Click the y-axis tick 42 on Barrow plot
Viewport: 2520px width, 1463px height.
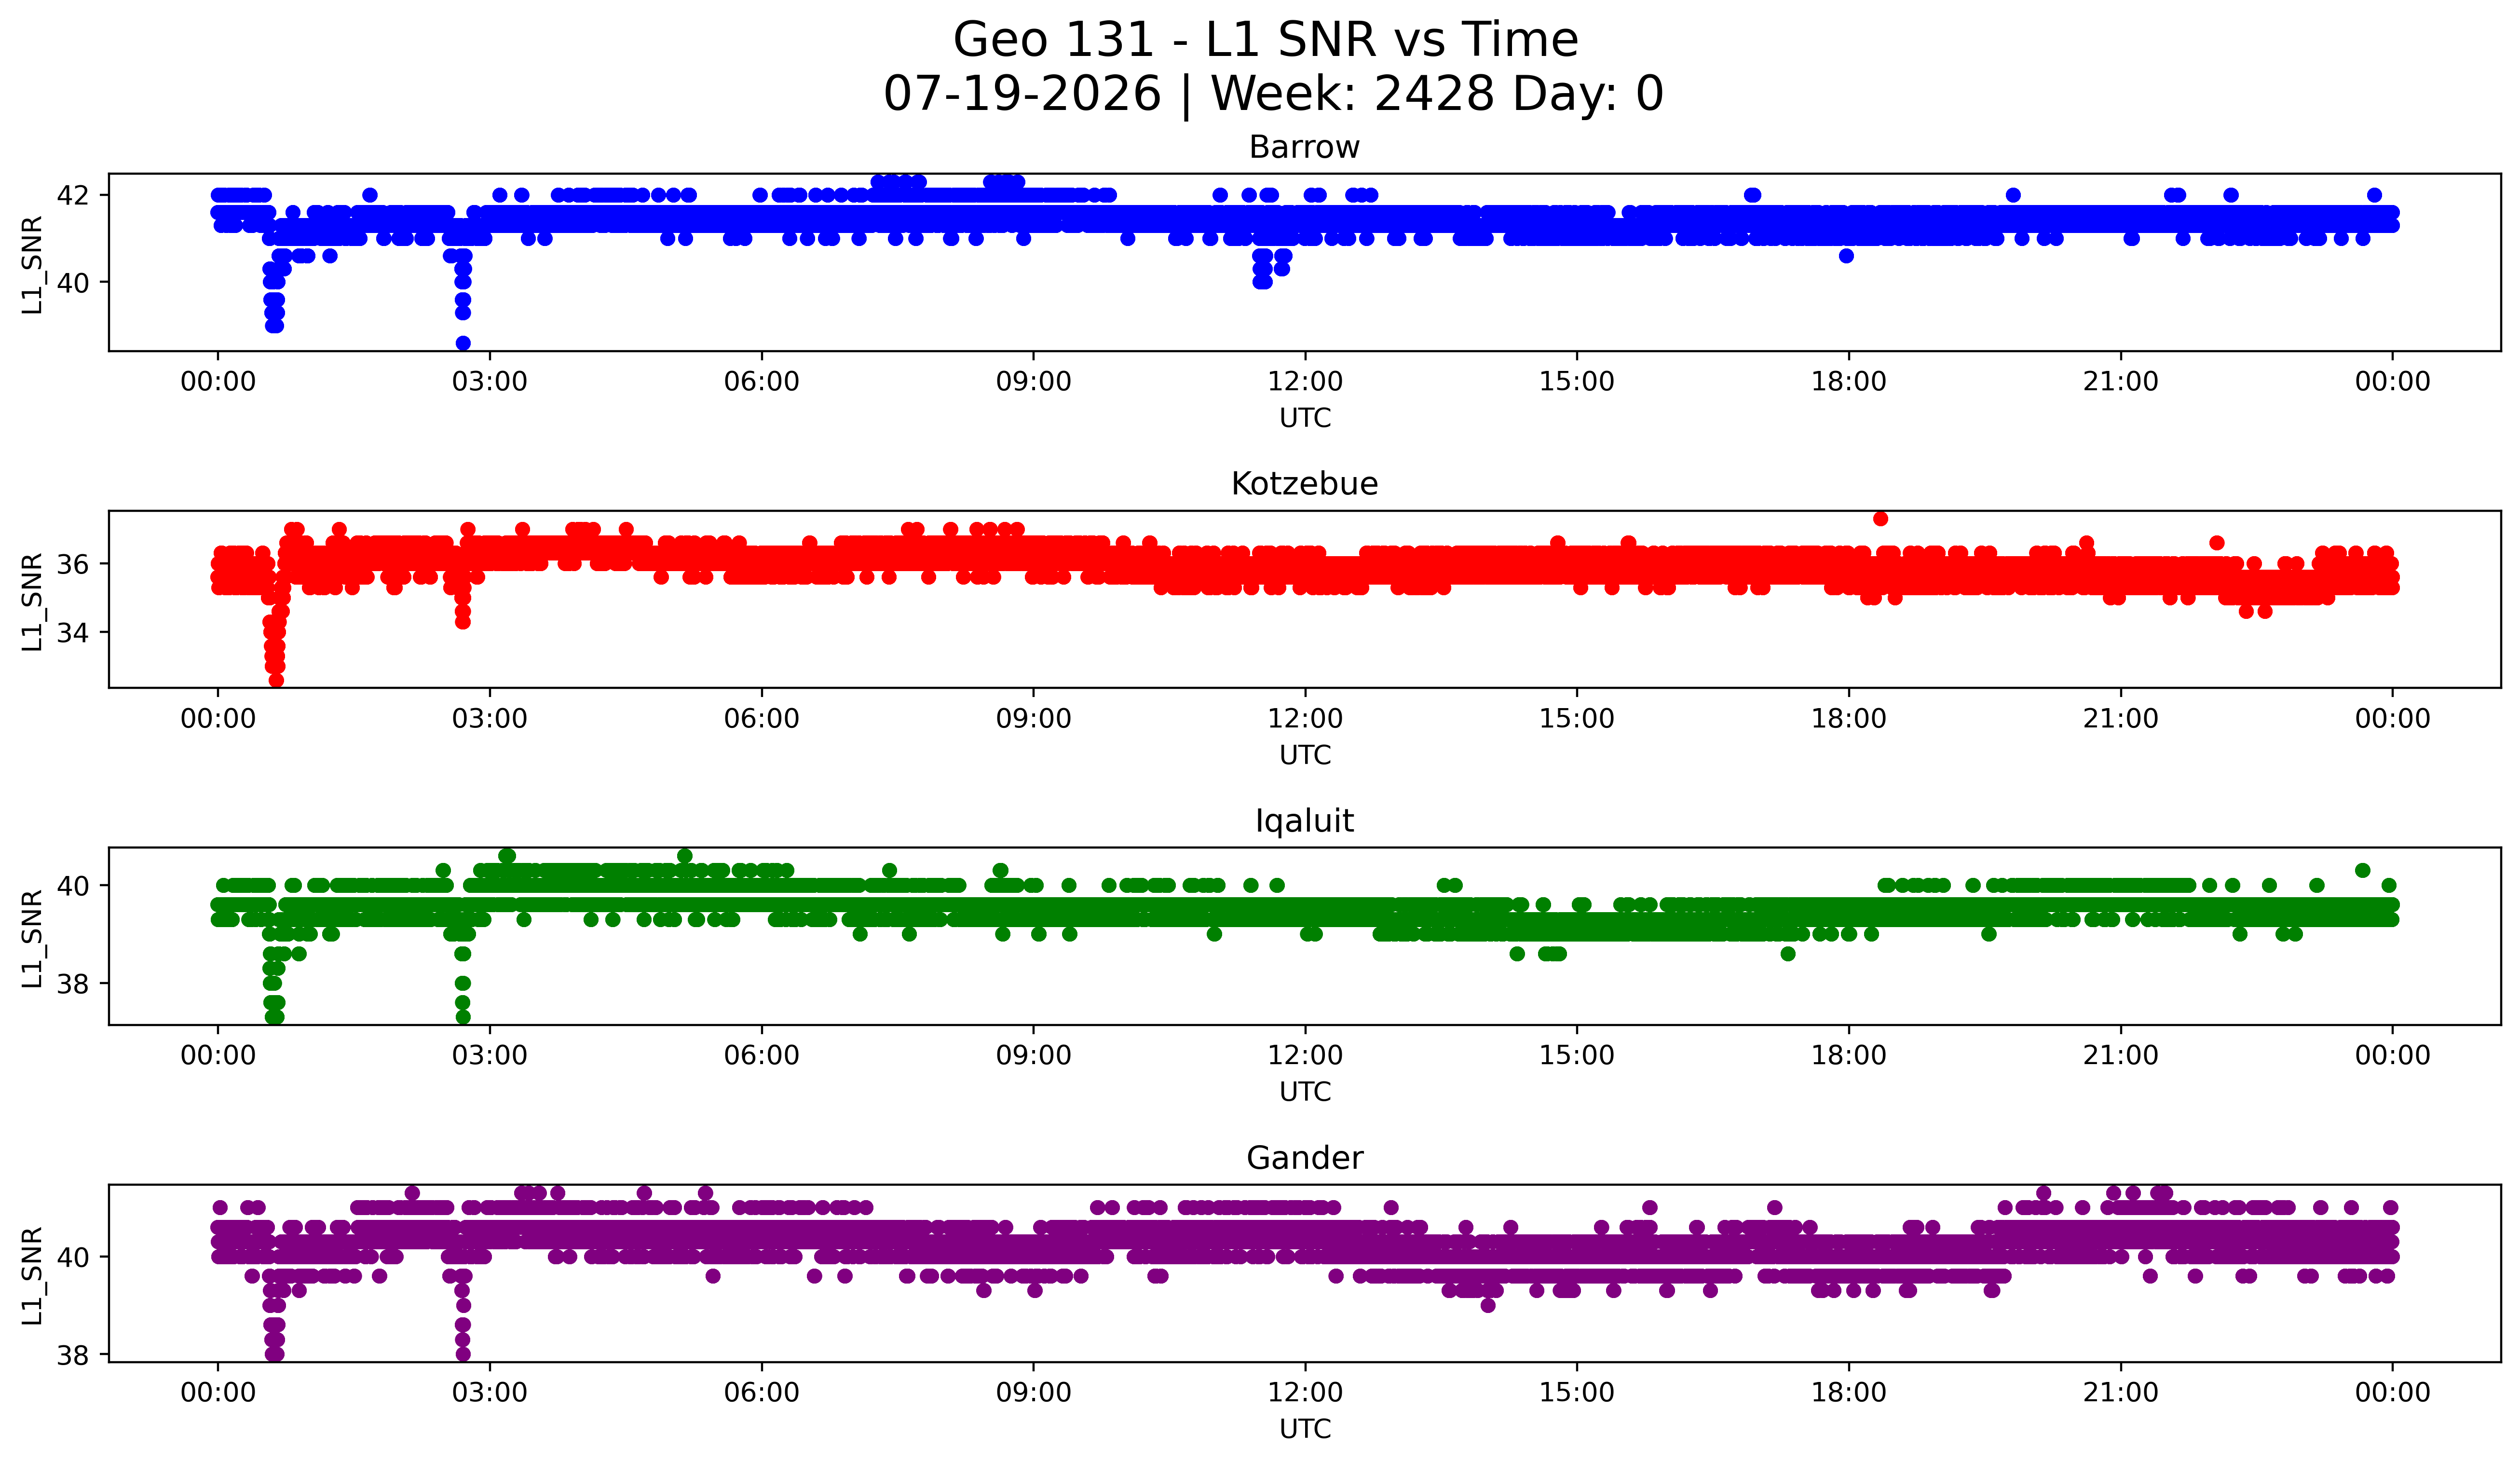(x=73, y=195)
